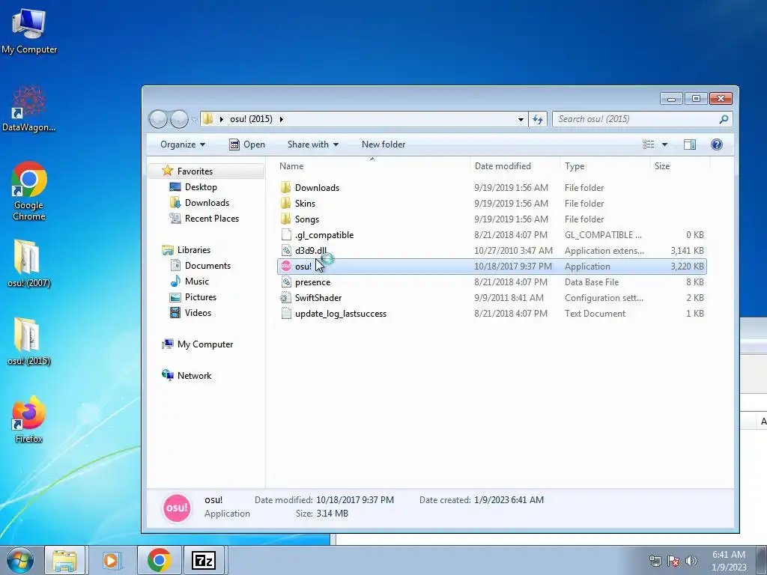This screenshot has height=575, width=767.
Task: Open recent pages dropdown near navigation arrows
Action: pos(194,120)
